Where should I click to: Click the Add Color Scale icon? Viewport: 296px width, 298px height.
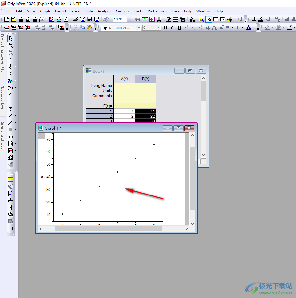point(11,179)
